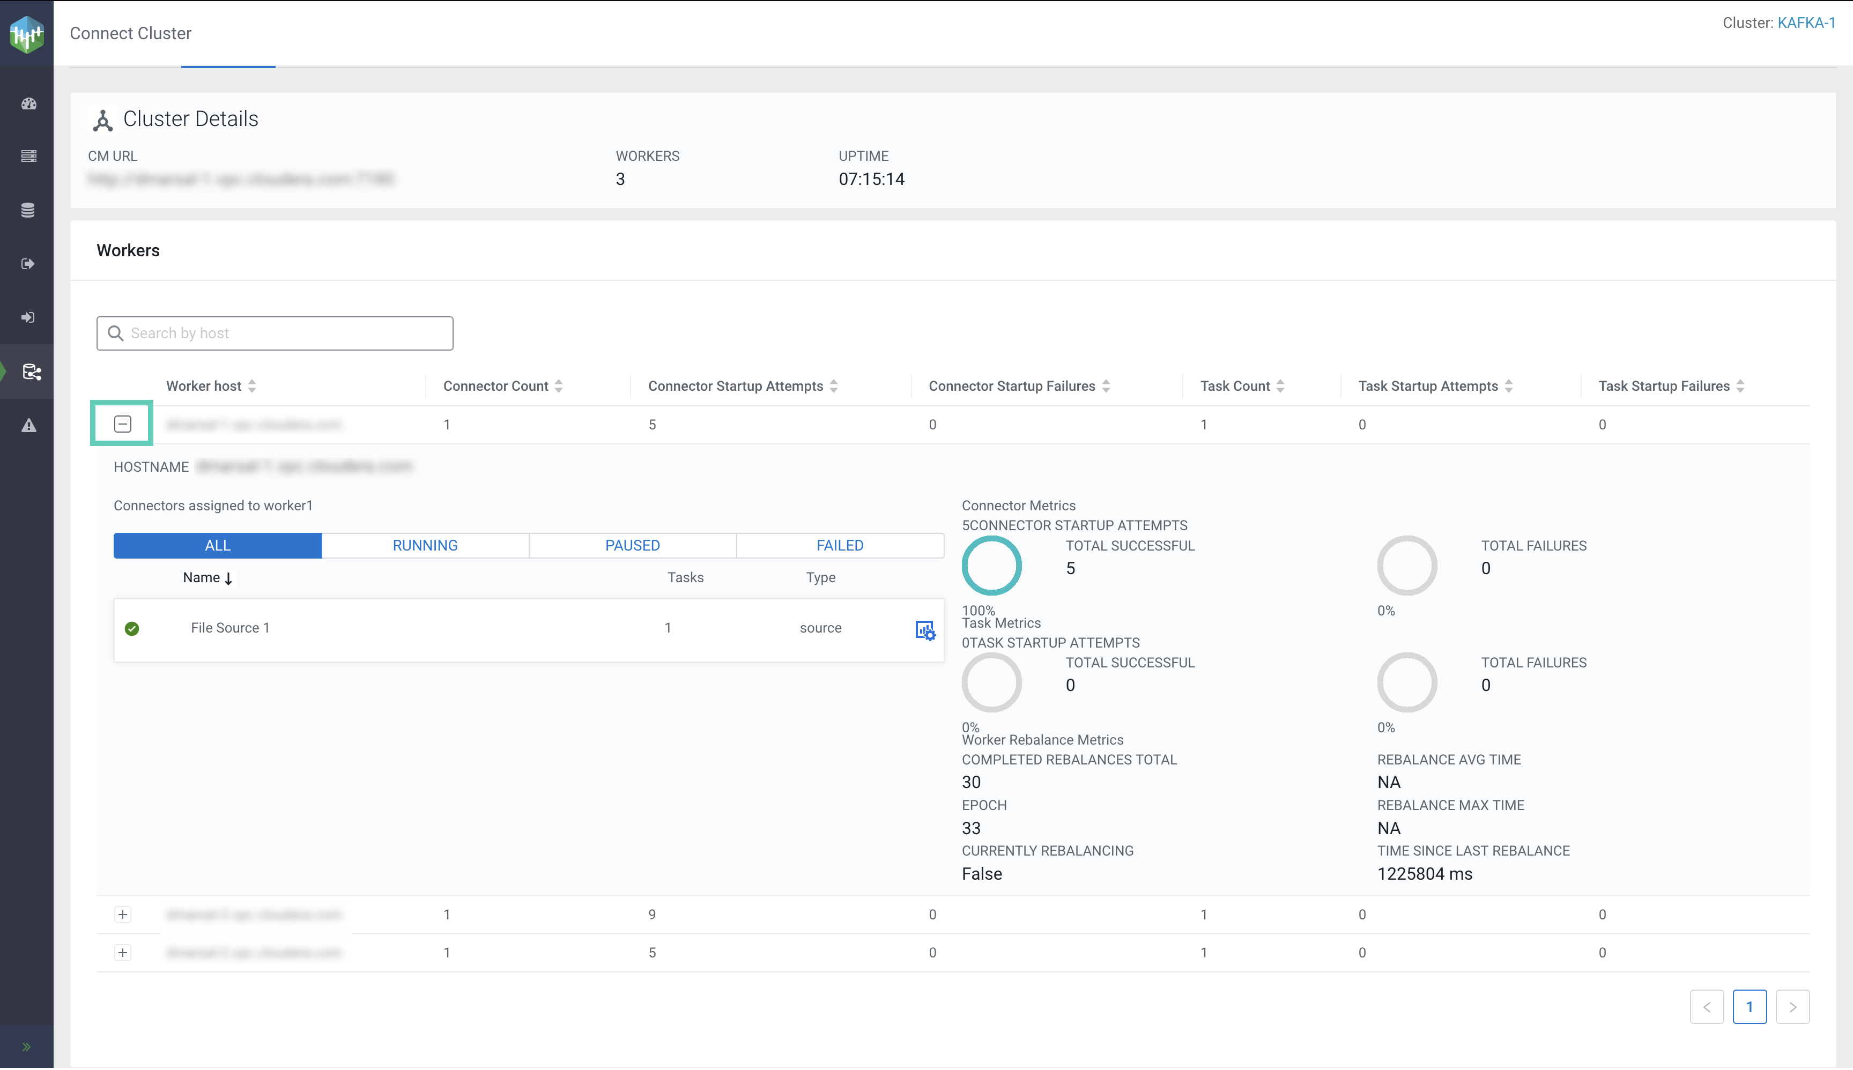
Task: Open the KAFKA-1 cluster link
Action: 1806,23
